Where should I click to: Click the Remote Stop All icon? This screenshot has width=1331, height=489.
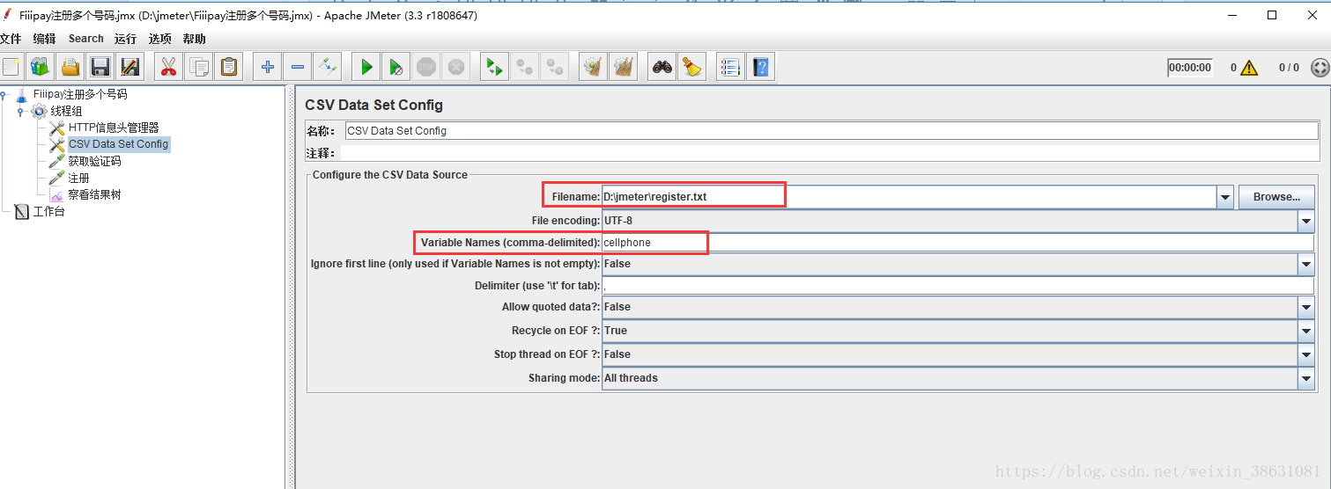(x=525, y=67)
